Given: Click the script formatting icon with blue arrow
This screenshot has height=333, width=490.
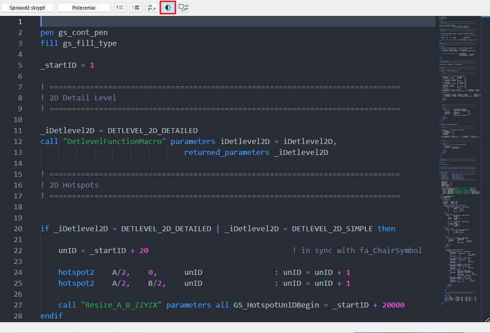Looking at the screenshot, I should (152, 8).
